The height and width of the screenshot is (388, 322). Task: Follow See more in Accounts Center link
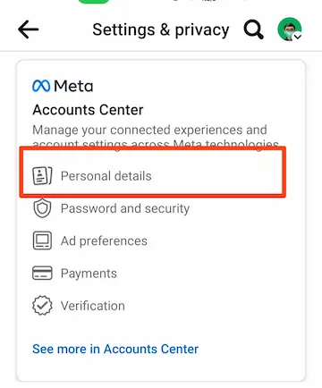[115, 349]
